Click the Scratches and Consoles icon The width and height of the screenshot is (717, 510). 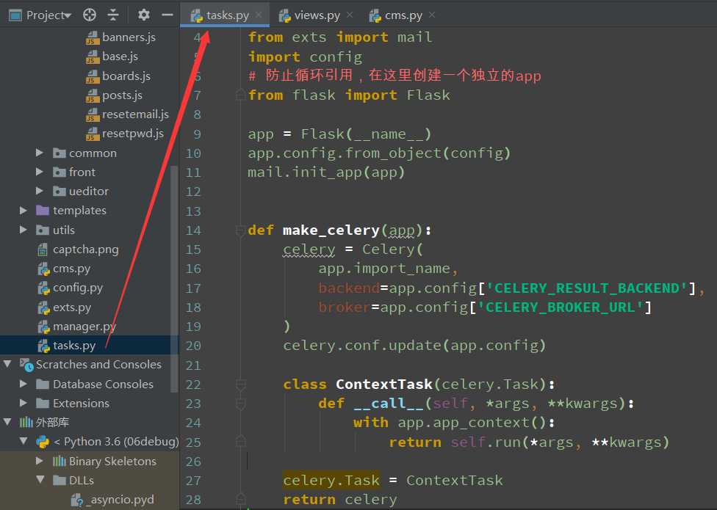[x=26, y=365]
